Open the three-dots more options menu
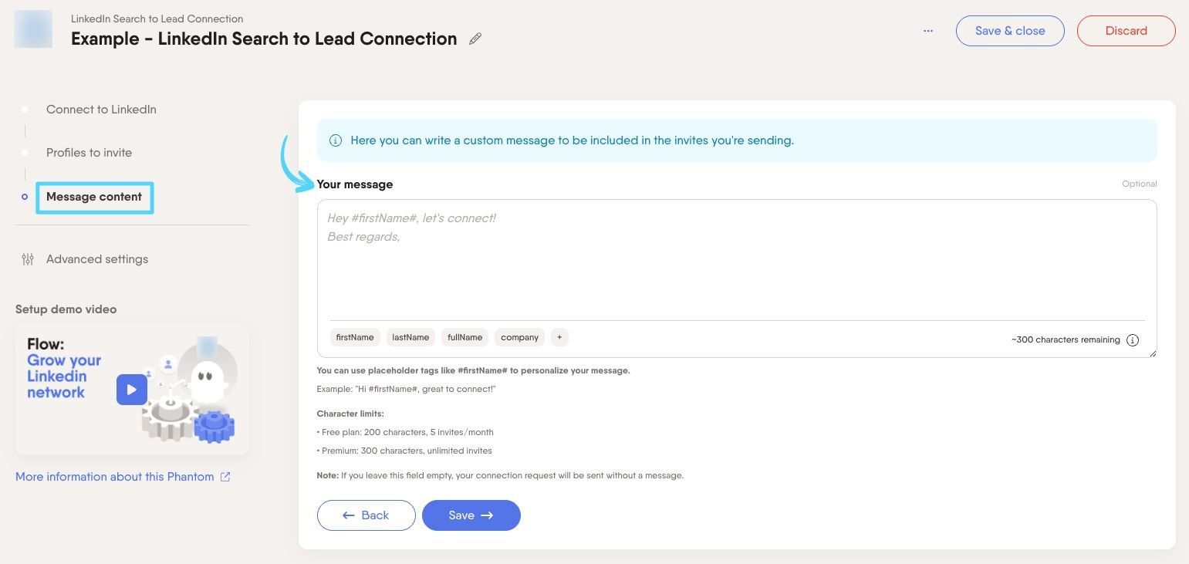 (927, 31)
